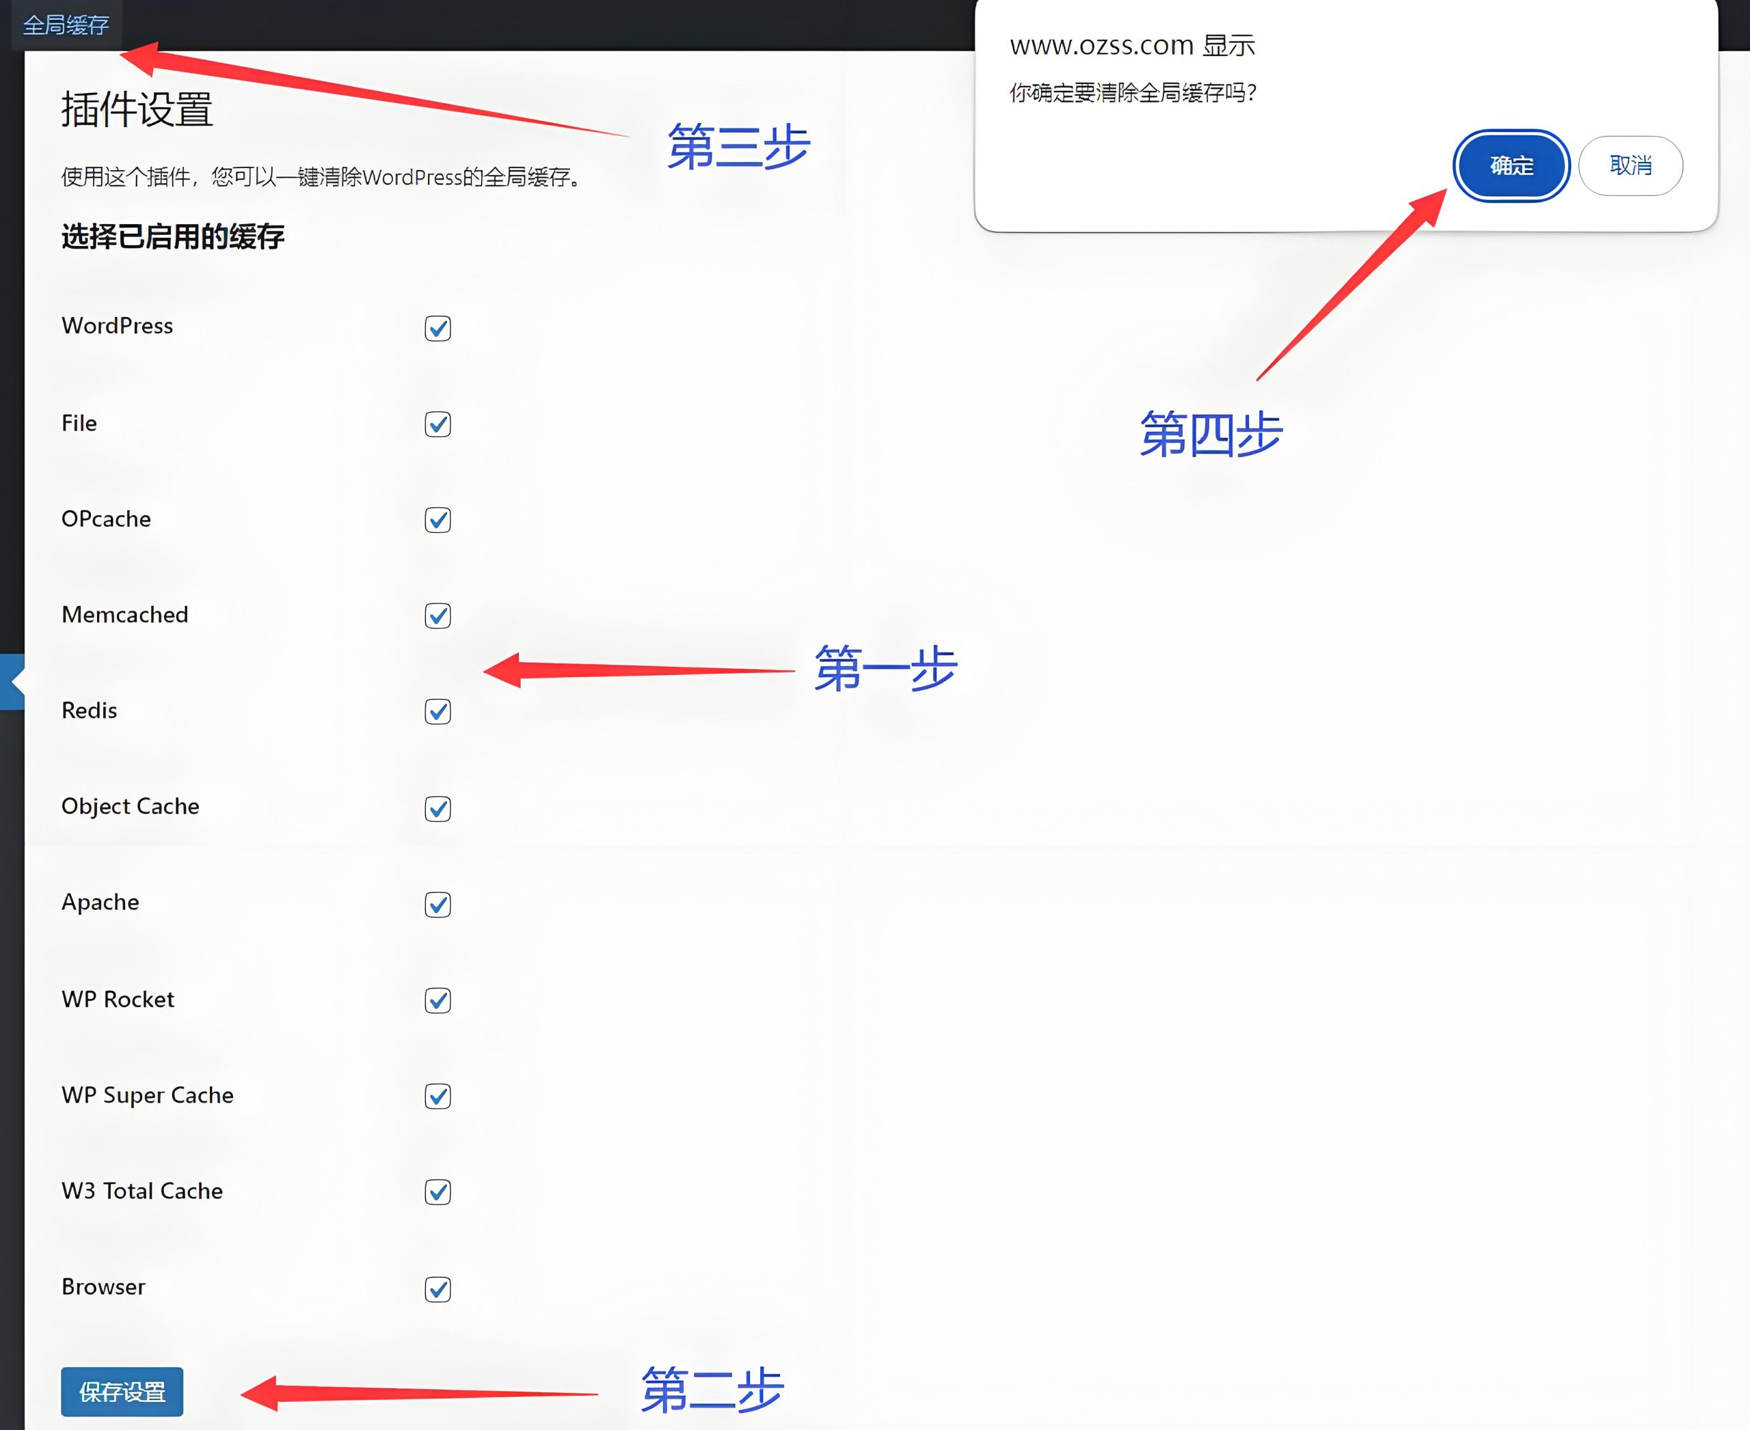Viewport: 1750px width, 1430px height.
Task: Toggle the Apache checkbox
Action: click(437, 905)
